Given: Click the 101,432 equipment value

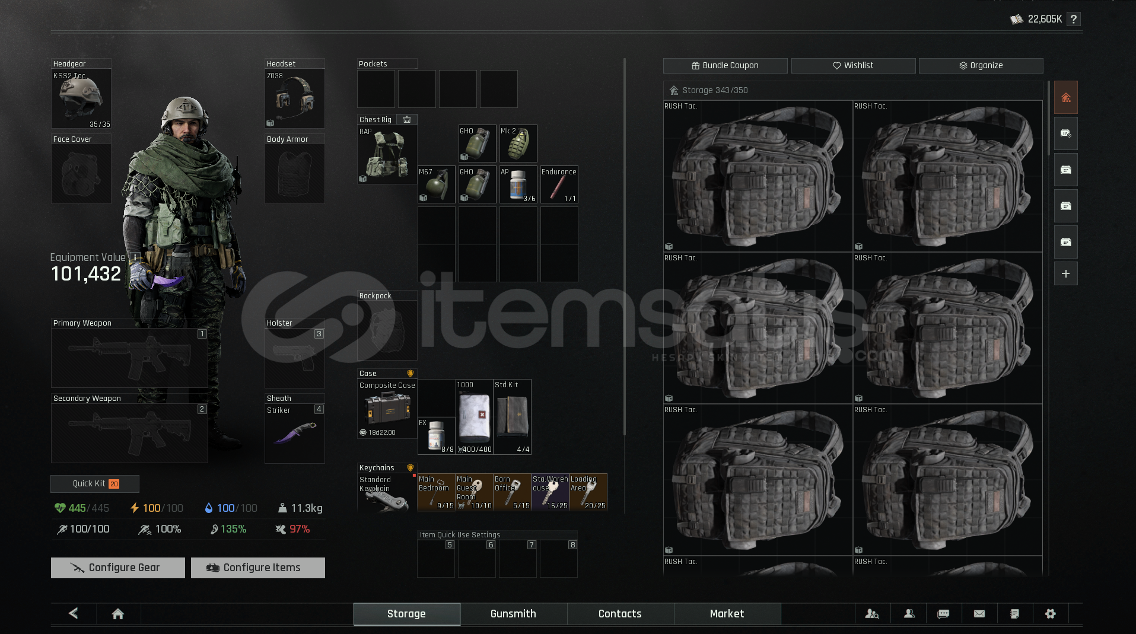Looking at the screenshot, I should pyautogui.click(x=86, y=274).
